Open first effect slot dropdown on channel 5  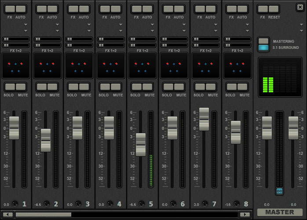(x=152, y=25)
